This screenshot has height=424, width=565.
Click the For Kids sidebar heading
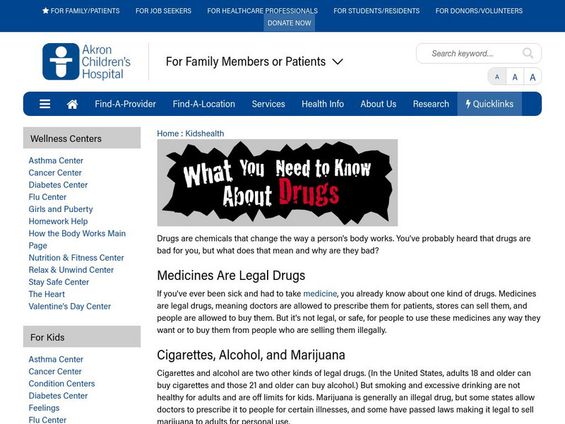point(82,337)
